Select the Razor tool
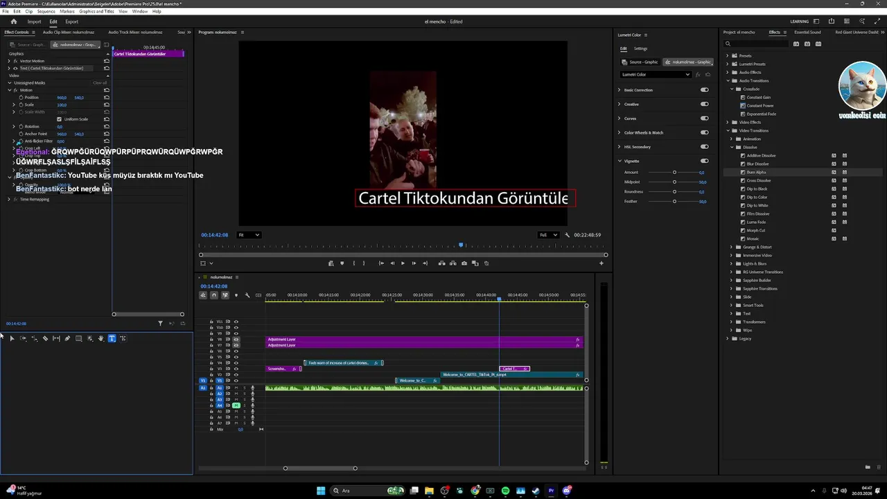 45,338
